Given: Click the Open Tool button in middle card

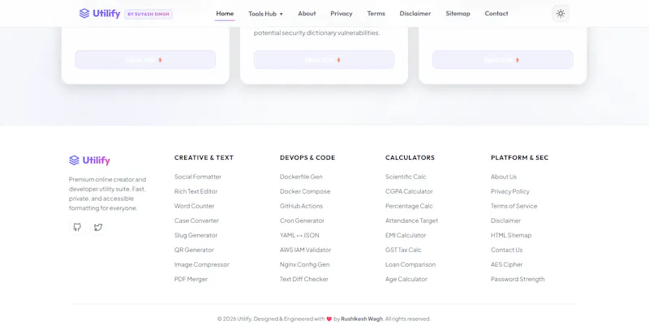Looking at the screenshot, I should coord(324,60).
